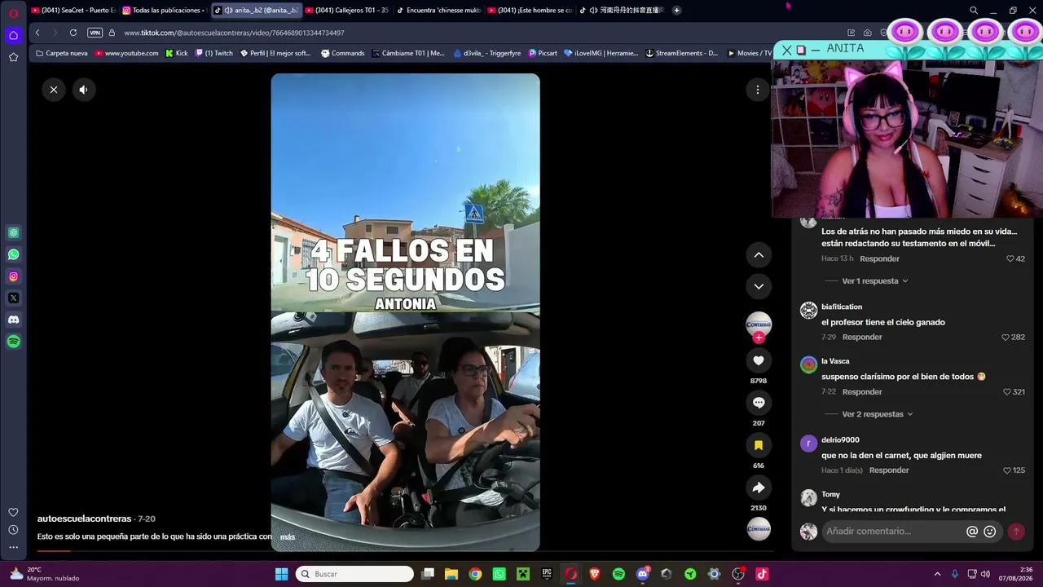Open X (Twitter) in the Opera sidebar
The image size is (1043, 587).
[x=14, y=298]
